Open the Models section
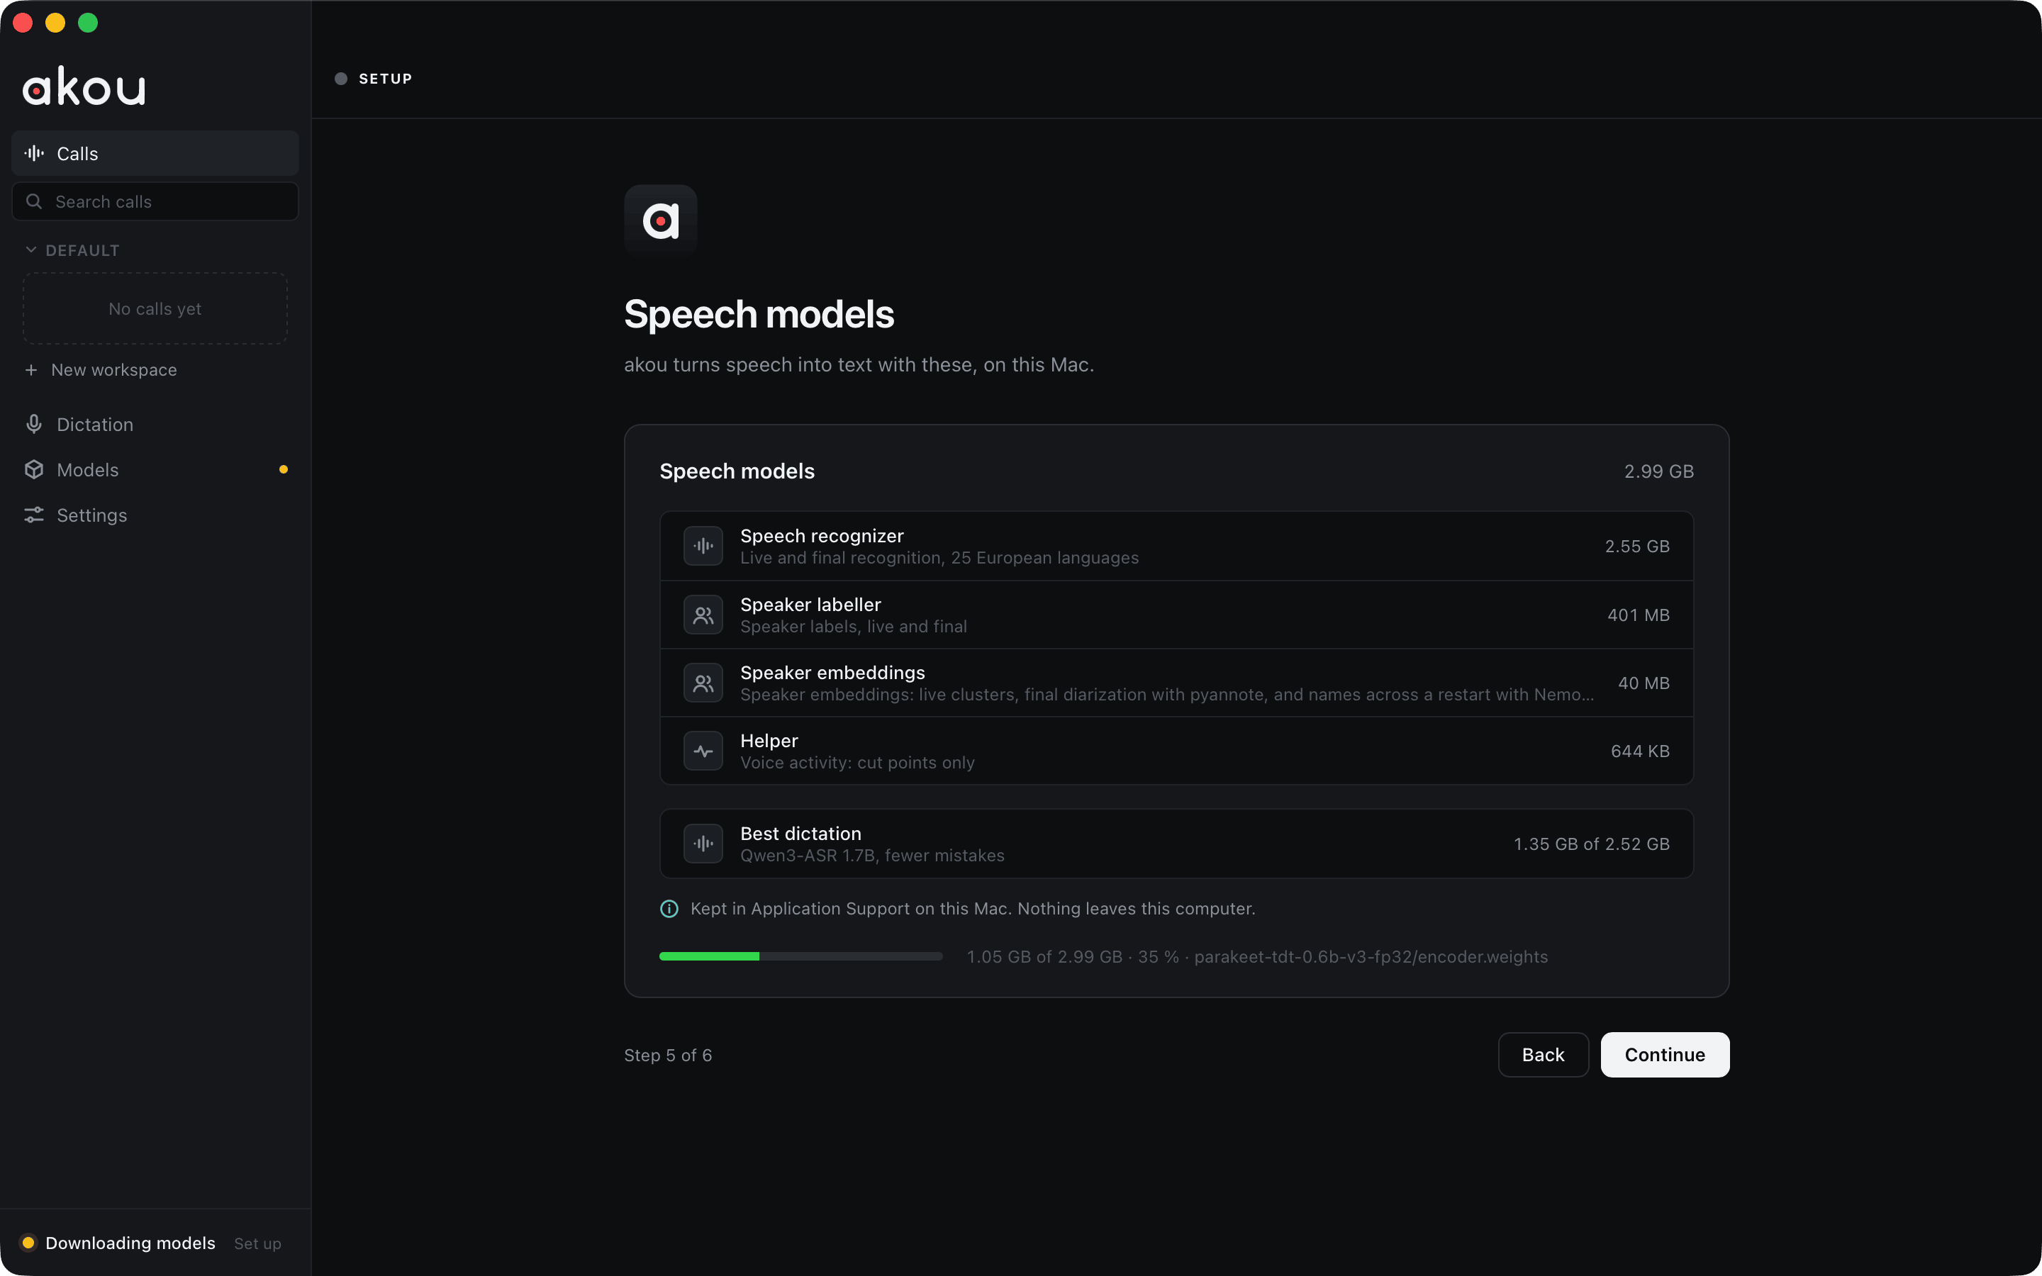The height and width of the screenshot is (1276, 2042). point(155,469)
